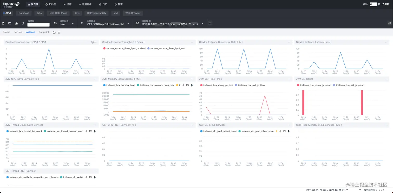The height and width of the screenshot is (193, 393).
Task: Open the 告警 alarm menu
Action: (119, 4)
